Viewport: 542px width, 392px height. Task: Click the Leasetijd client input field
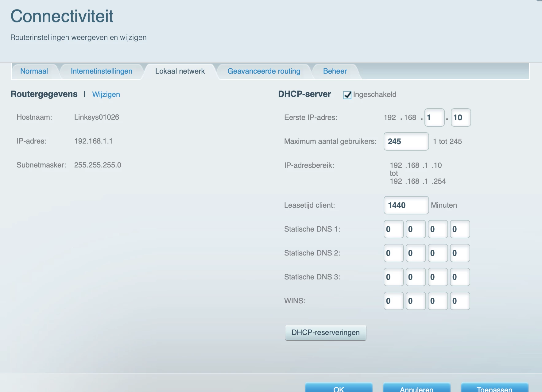pyautogui.click(x=406, y=205)
